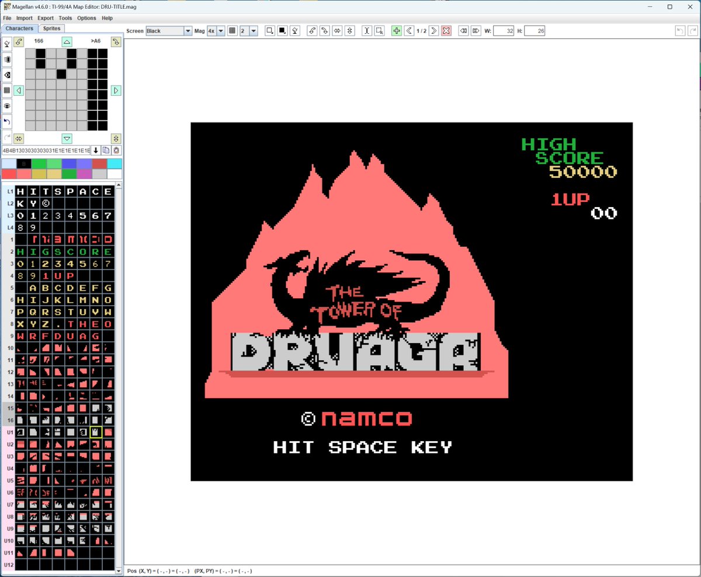The height and width of the screenshot is (577, 701).
Task: Toggle map grid display in top toolbar
Action: [x=232, y=31]
